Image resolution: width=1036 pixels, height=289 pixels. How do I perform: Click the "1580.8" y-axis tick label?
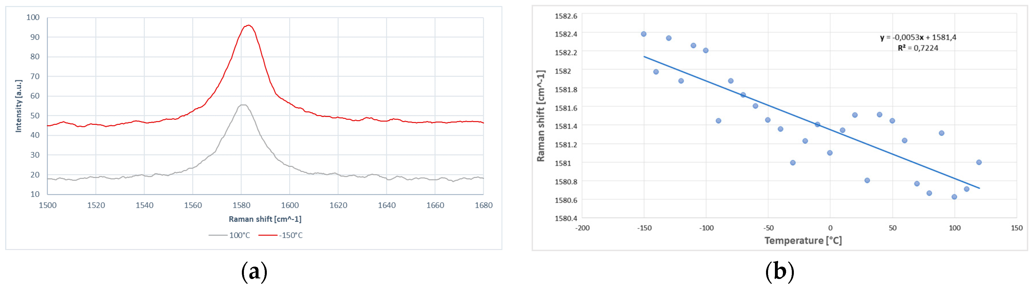pos(566,182)
